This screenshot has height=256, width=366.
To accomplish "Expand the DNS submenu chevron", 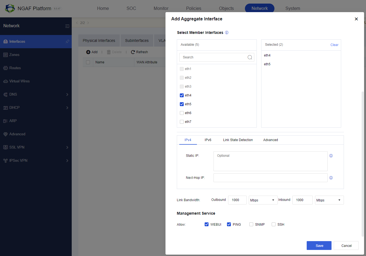I will [67, 95].
